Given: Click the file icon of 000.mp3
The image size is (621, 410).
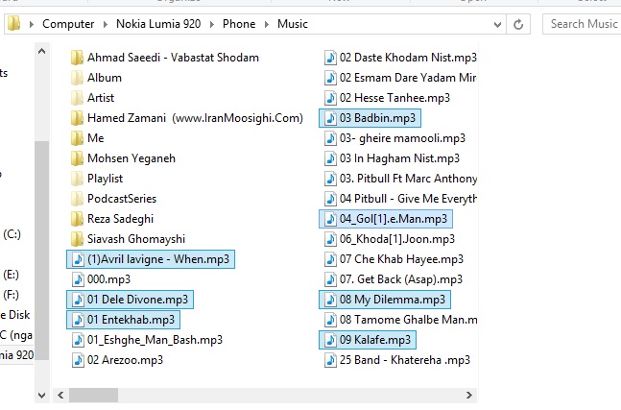Looking at the screenshot, I should coord(77,279).
